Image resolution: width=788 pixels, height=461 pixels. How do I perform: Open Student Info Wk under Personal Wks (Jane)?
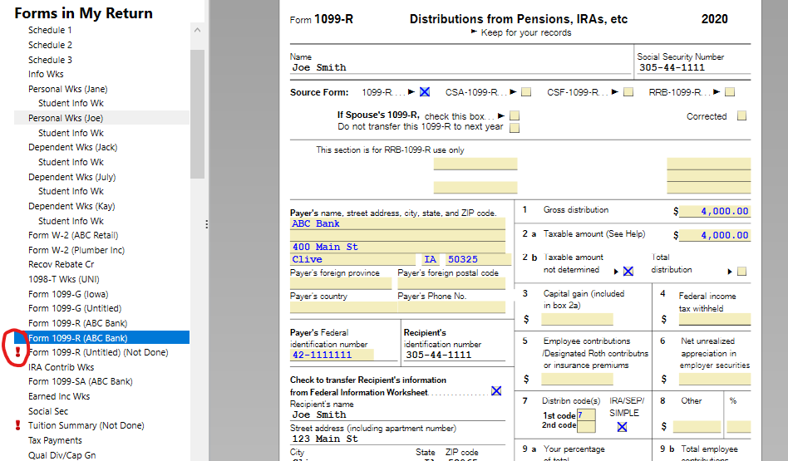[71, 103]
